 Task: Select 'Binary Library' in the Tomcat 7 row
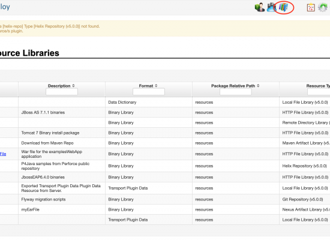[x=121, y=133]
